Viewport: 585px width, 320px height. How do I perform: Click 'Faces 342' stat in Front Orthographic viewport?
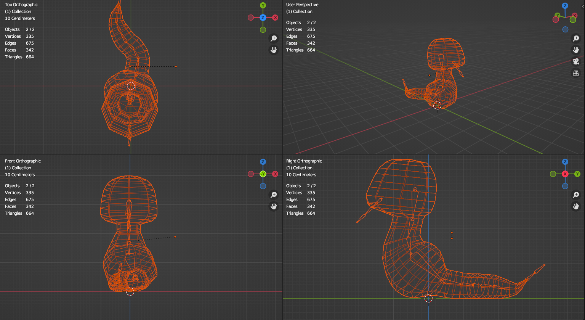[19, 206]
